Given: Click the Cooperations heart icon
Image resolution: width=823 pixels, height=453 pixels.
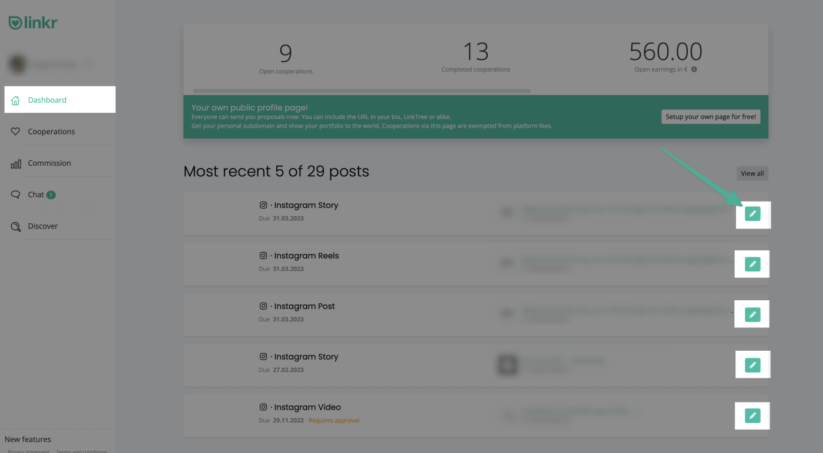Looking at the screenshot, I should click(16, 132).
